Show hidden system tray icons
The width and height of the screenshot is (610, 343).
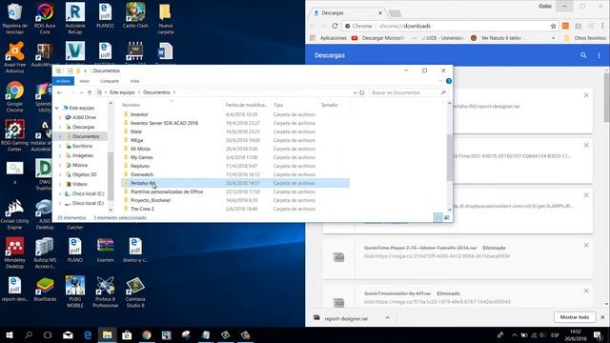click(515, 334)
